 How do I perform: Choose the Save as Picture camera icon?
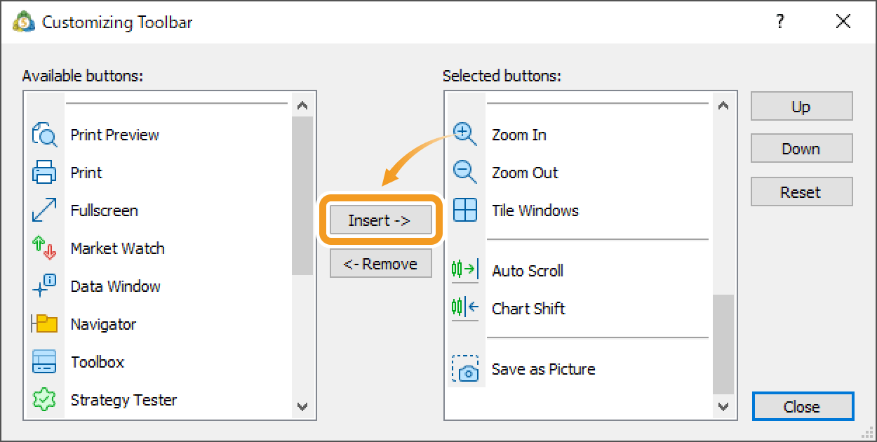[x=465, y=369]
